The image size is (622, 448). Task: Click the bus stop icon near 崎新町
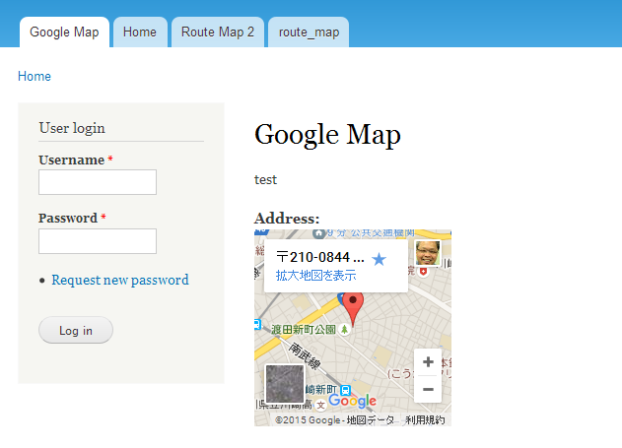(346, 390)
